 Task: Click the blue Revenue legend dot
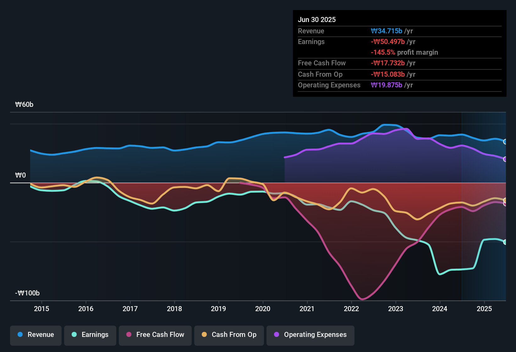(x=19, y=335)
